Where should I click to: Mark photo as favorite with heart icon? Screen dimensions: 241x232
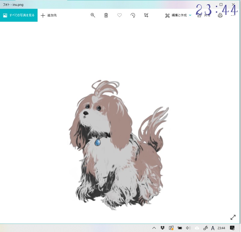point(119,15)
